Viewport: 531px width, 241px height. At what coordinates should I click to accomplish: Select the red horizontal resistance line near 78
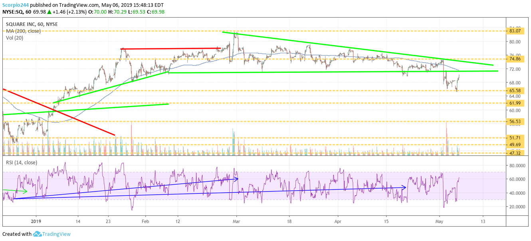pyautogui.click(x=170, y=48)
